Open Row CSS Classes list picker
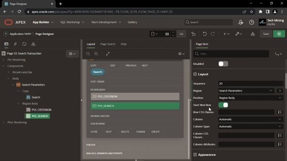The height and width of the screenshot is (161, 287). coord(280,112)
